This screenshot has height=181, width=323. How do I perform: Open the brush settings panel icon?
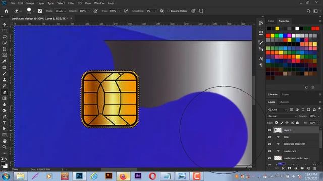(40, 11)
